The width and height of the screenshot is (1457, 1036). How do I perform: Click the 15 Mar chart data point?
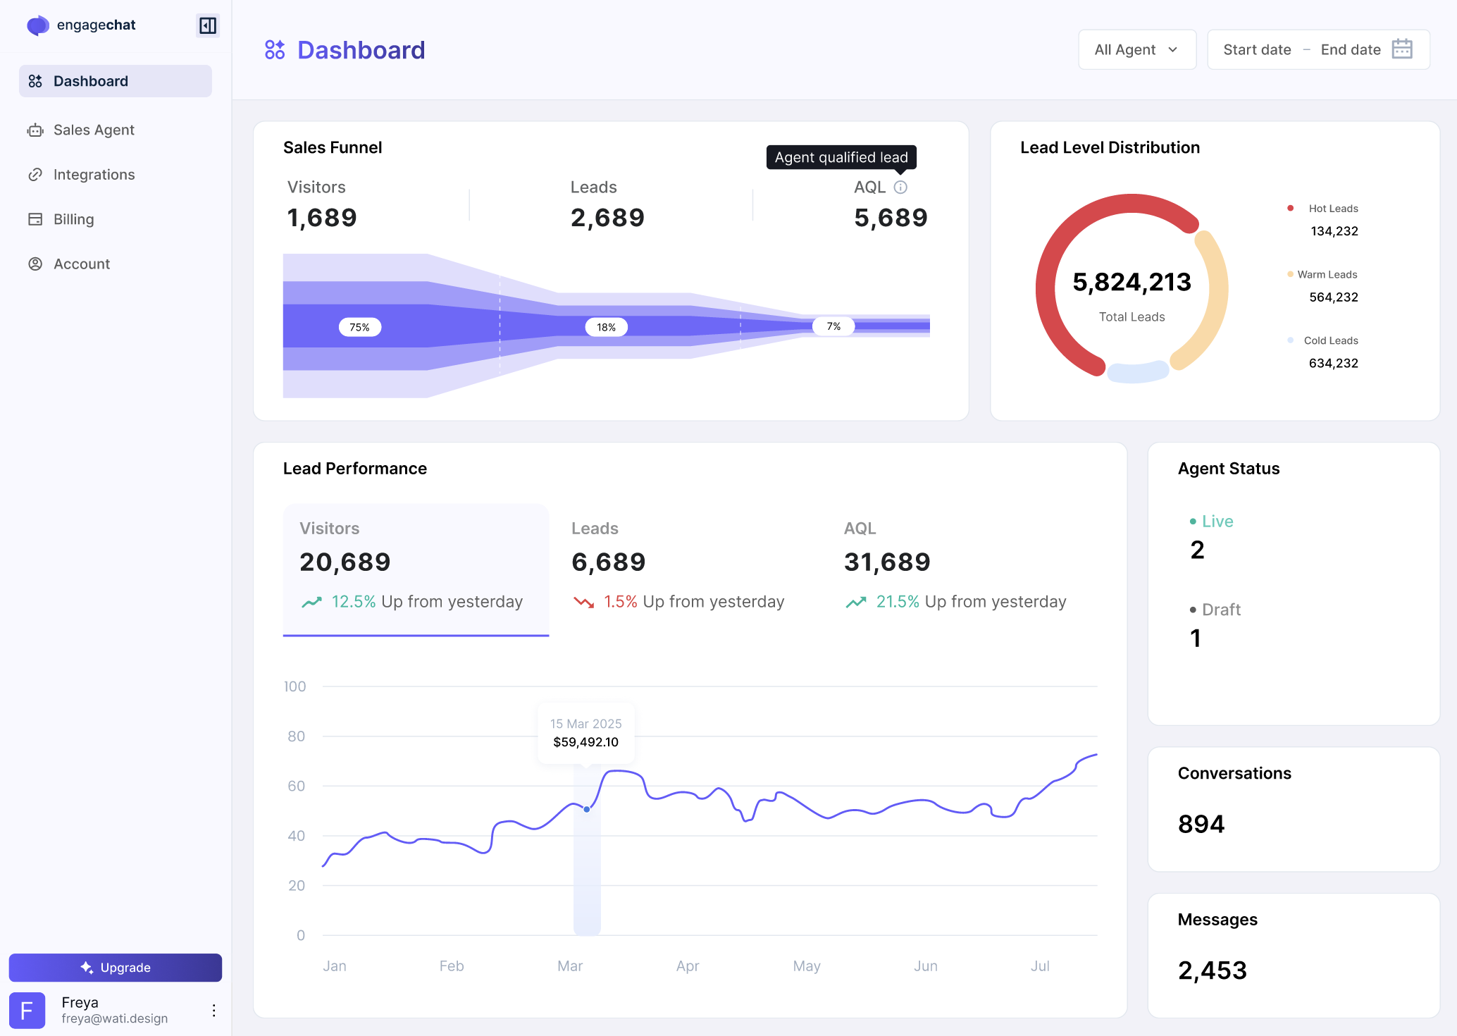[x=587, y=809]
